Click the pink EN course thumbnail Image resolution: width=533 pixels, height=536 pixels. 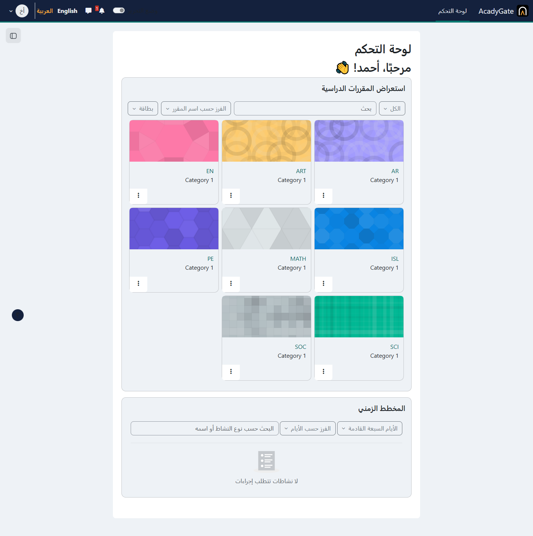(x=174, y=141)
